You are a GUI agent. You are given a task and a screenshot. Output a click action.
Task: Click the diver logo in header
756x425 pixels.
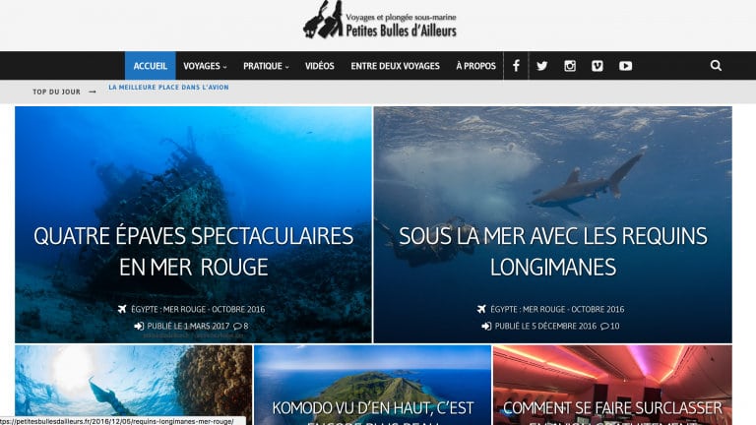(x=324, y=20)
